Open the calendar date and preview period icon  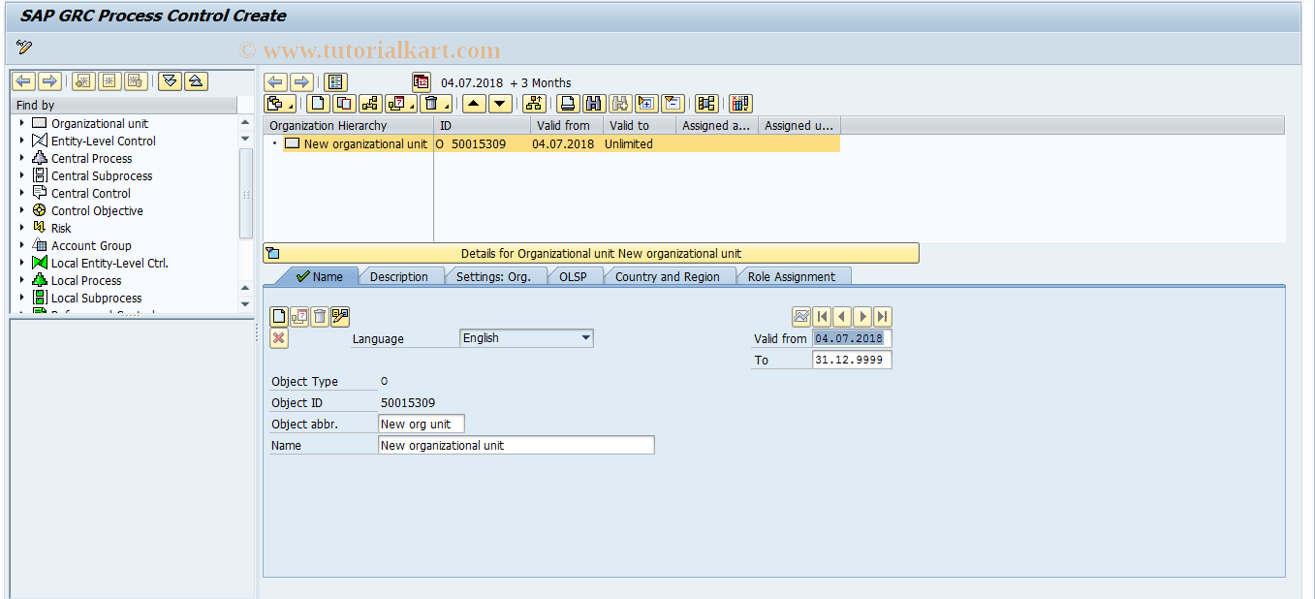point(421,82)
